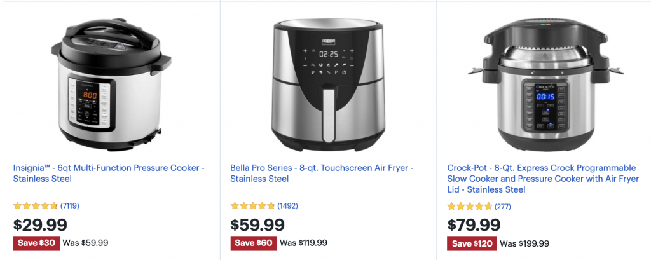View the 1492 reviews count link

(287, 205)
